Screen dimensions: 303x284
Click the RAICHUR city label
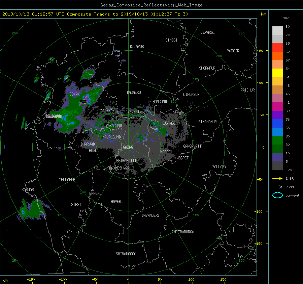247,90
